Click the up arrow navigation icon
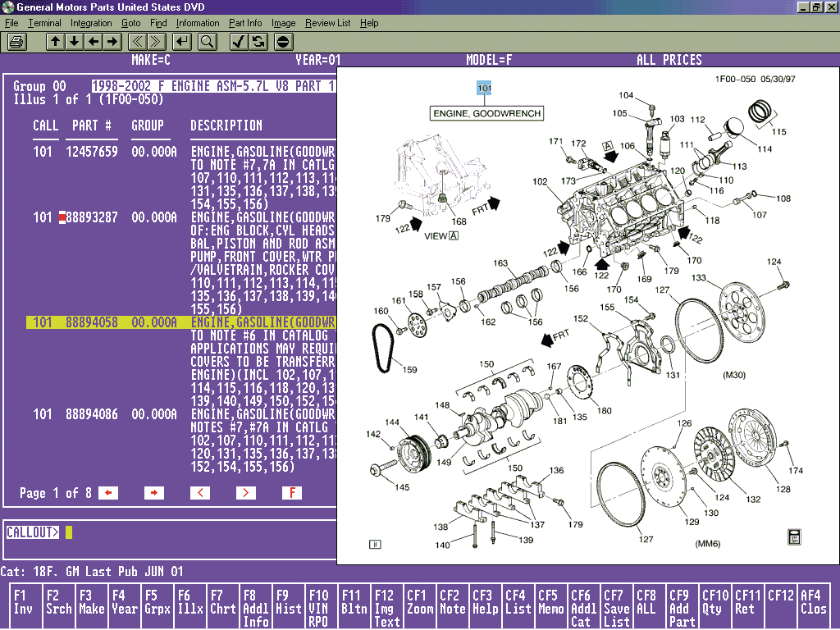 point(55,41)
